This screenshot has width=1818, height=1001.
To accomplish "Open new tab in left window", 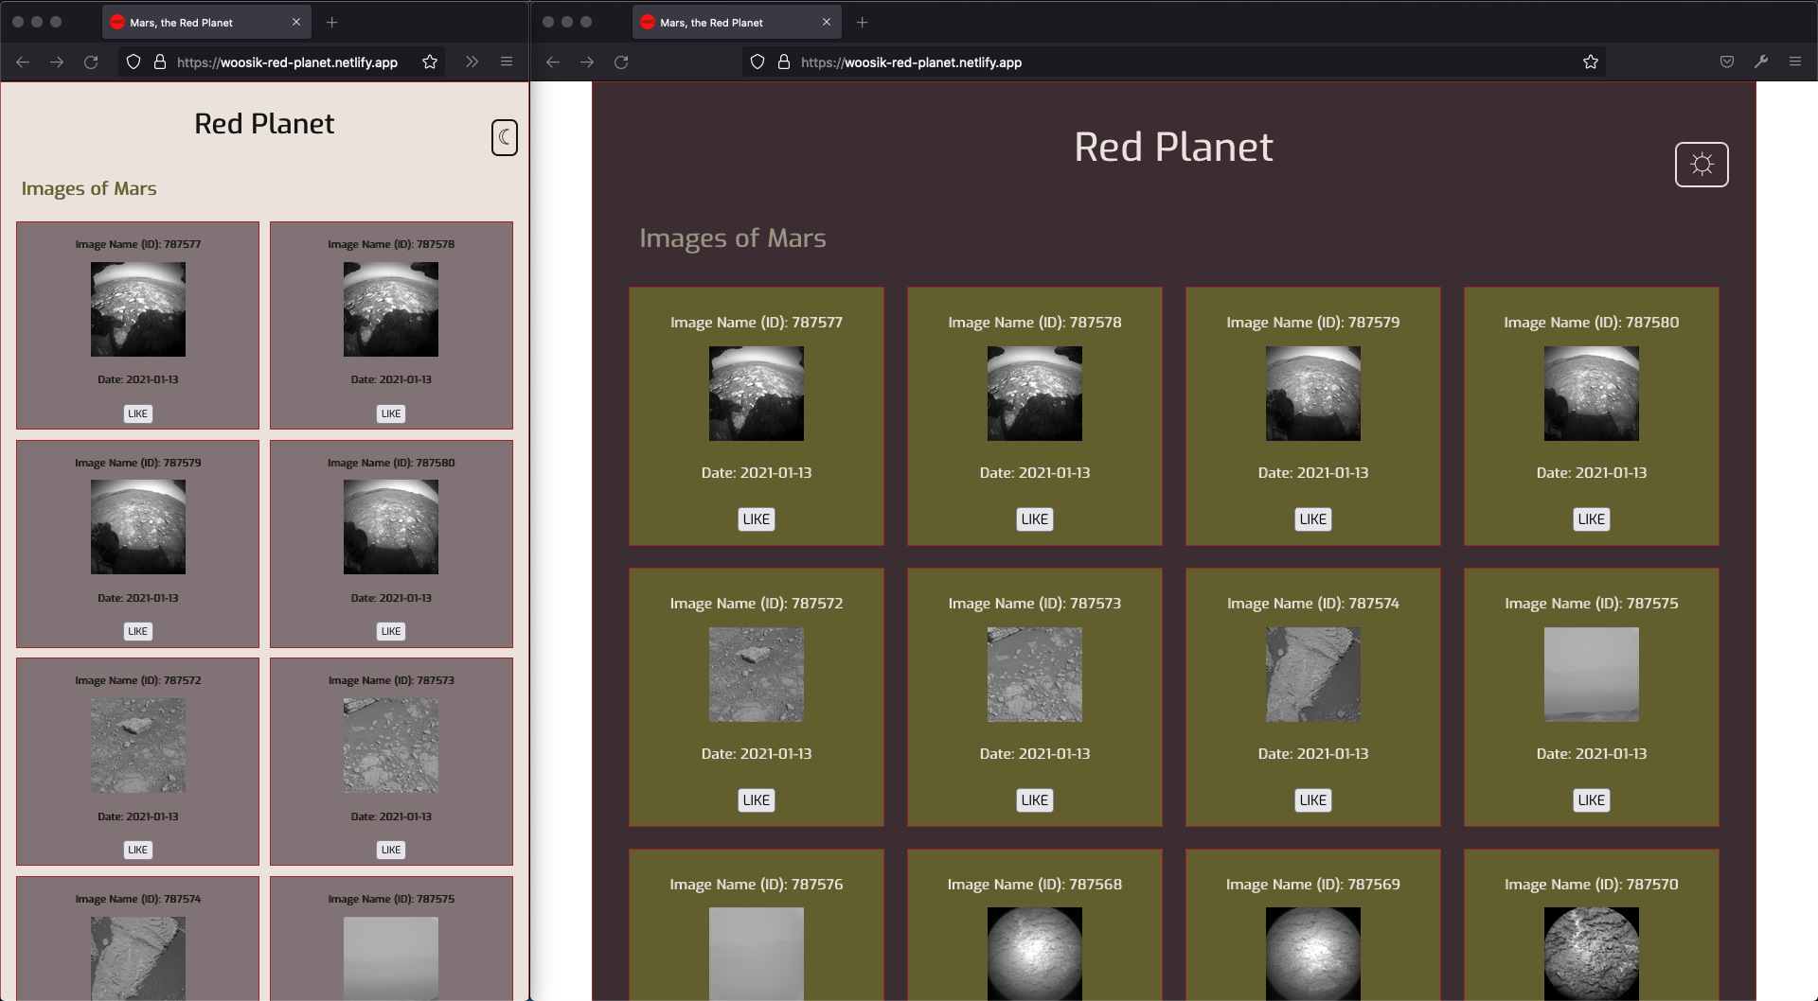I will (331, 23).
